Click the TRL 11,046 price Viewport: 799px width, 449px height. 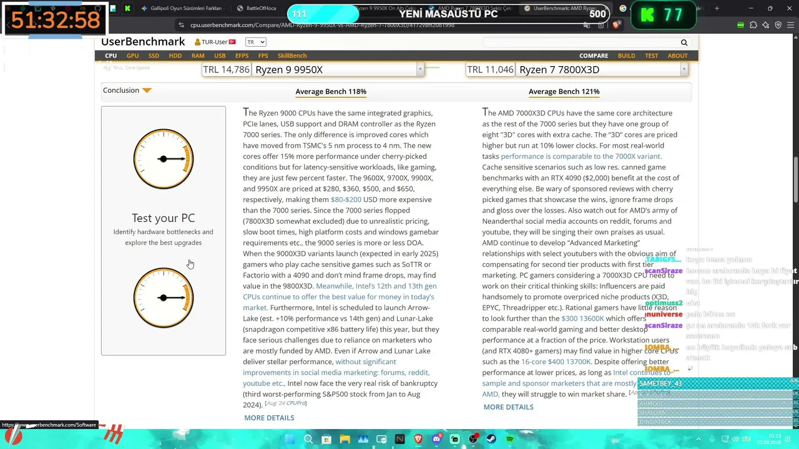(x=490, y=70)
